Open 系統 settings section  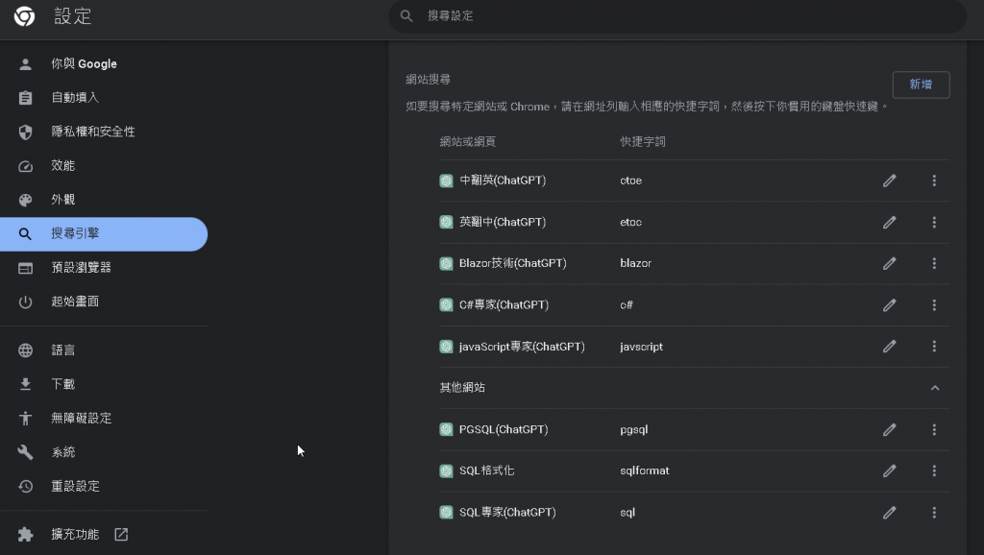point(104,452)
